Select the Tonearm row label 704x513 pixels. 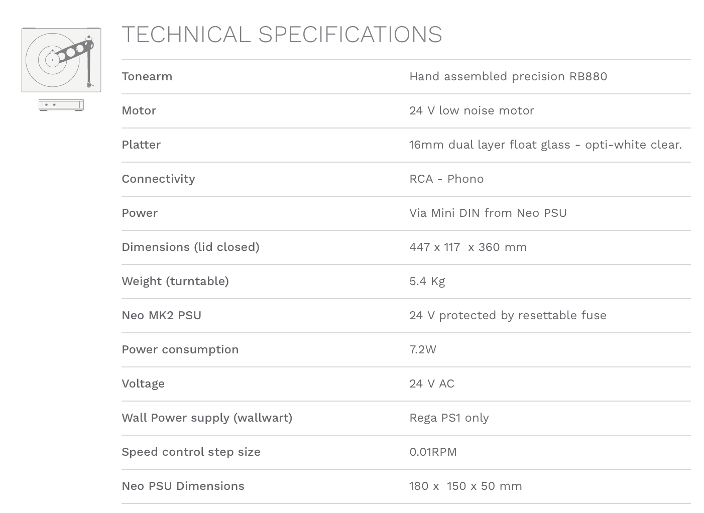coord(147,76)
